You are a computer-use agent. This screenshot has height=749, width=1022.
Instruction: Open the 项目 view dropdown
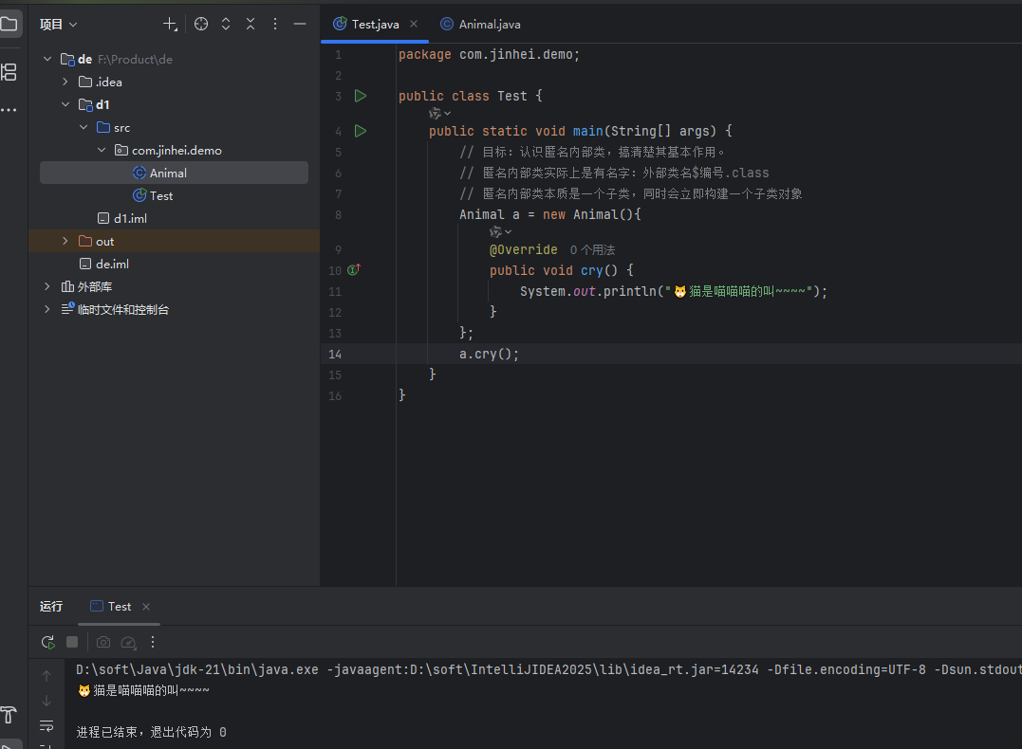[59, 24]
